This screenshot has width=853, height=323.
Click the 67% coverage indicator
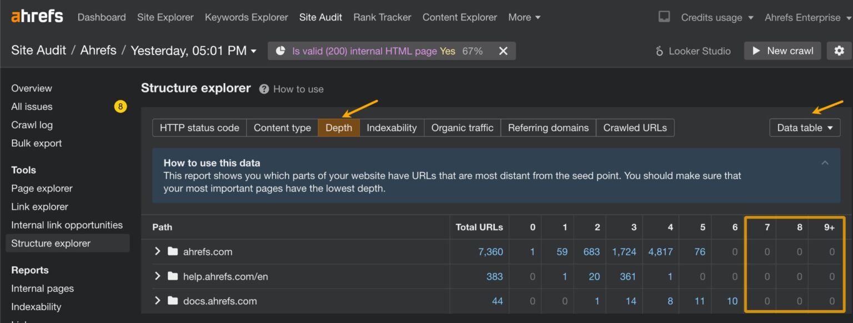pos(472,51)
